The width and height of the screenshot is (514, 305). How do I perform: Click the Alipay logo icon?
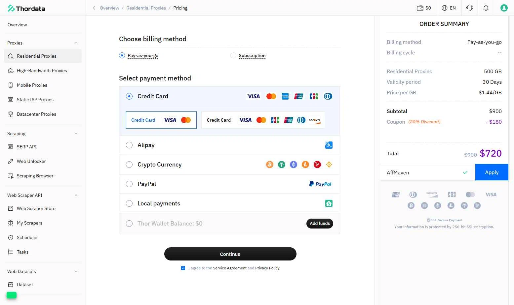[x=329, y=145]
